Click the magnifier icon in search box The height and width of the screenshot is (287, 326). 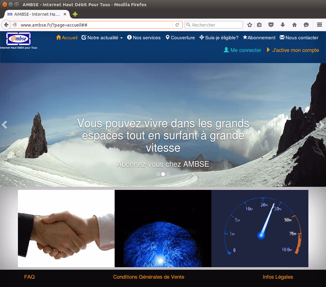(x=188, y=25)
